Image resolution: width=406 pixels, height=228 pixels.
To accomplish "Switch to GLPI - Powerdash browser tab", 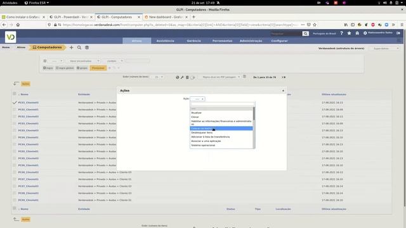I will [x=70, y=17].
